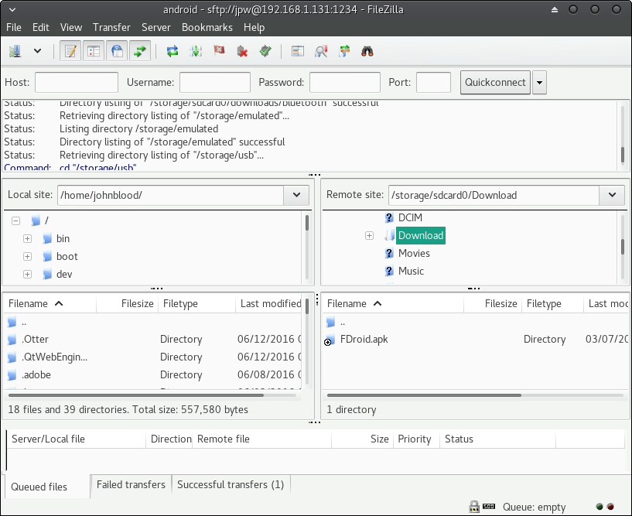Click the process queue toolbar icon

click(196, 52)
